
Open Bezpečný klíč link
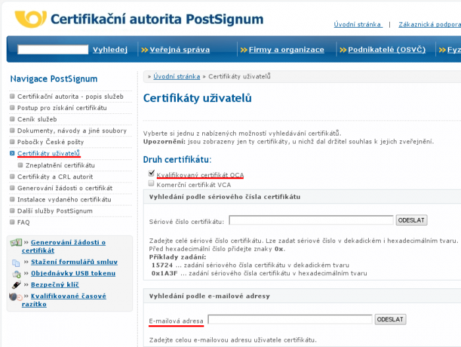coord(55,284)
